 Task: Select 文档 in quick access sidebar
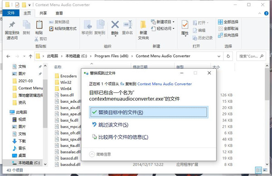(22, 67)
